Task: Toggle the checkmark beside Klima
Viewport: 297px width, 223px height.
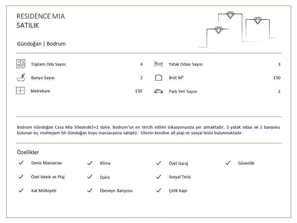Action: click(90, 163)
